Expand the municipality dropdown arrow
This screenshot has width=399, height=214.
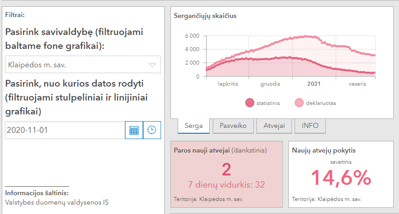[152, 65]
